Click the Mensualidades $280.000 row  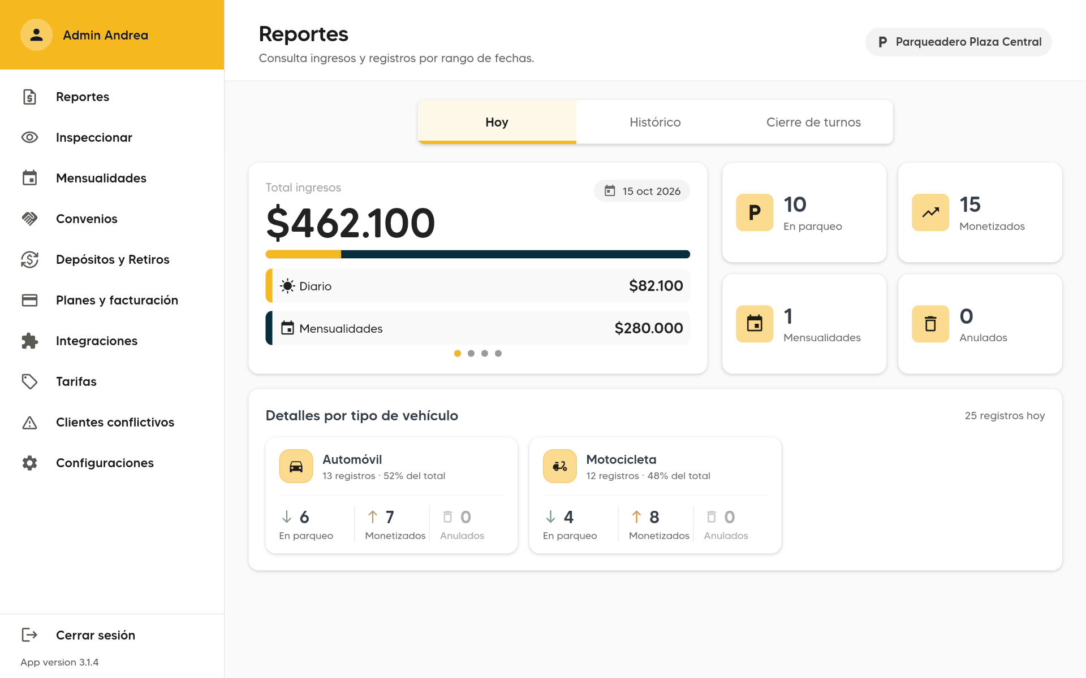477,328
